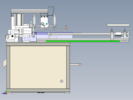Select the cyan button on control box

[47, 24]
